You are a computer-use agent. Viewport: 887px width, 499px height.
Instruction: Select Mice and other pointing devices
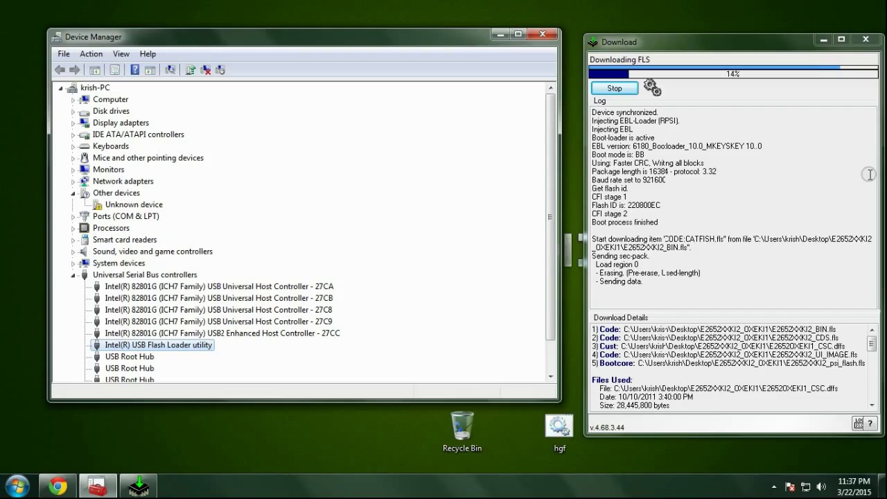(148, 158)
